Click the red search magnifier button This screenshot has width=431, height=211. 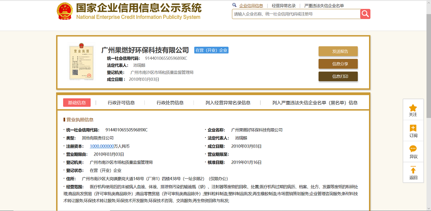[x=365, y=14]
